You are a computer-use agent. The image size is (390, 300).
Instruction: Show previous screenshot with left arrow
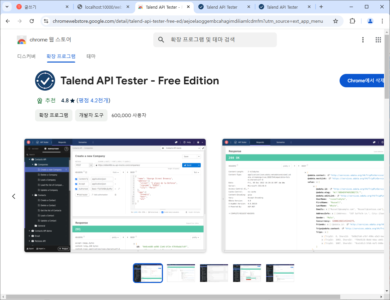tap(14, 196)
